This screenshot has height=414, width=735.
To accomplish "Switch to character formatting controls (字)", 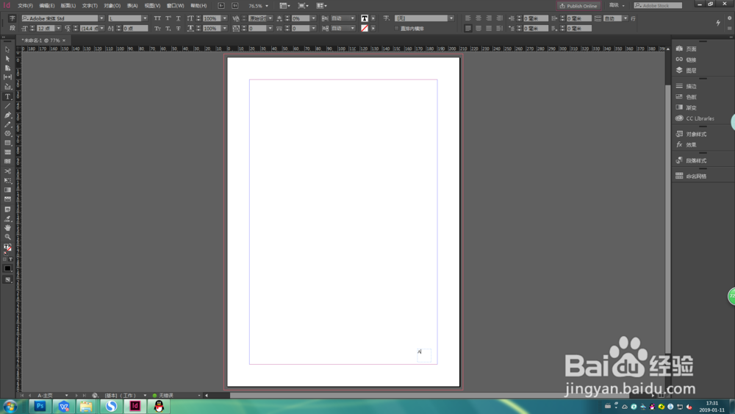I will coord(12,18).
